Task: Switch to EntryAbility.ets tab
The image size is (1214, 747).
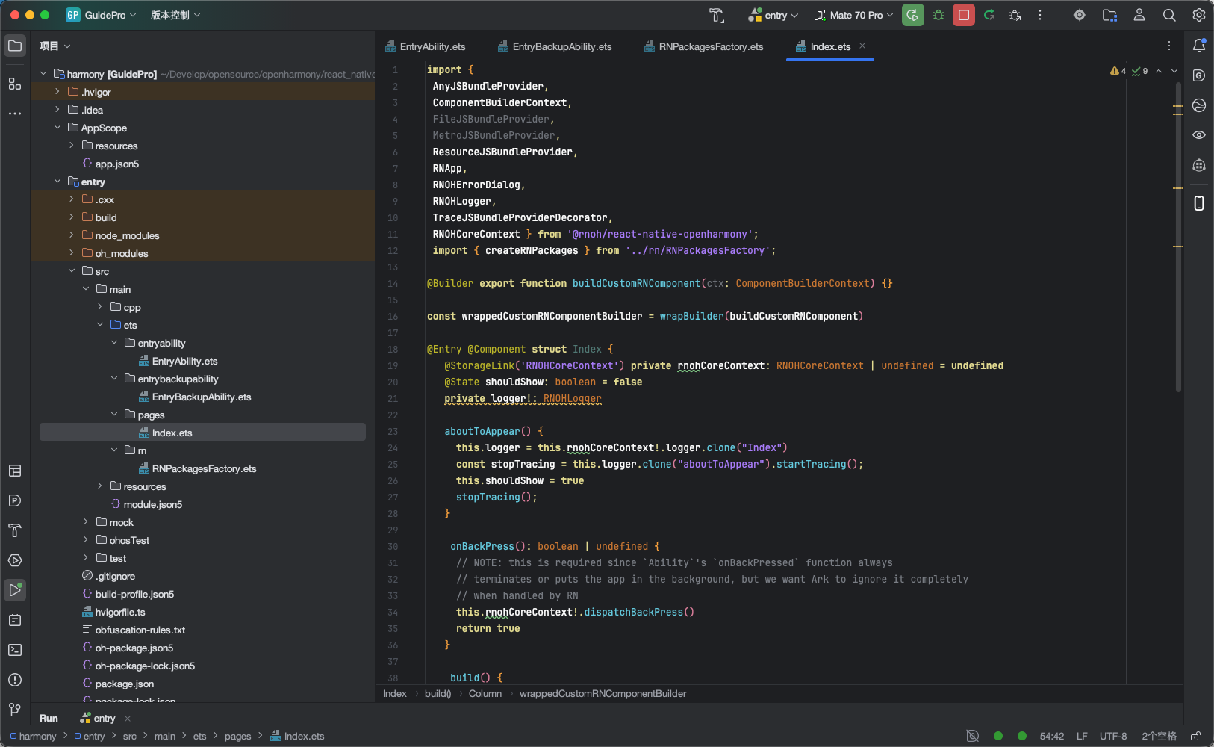Action: (x=426, y=46)
